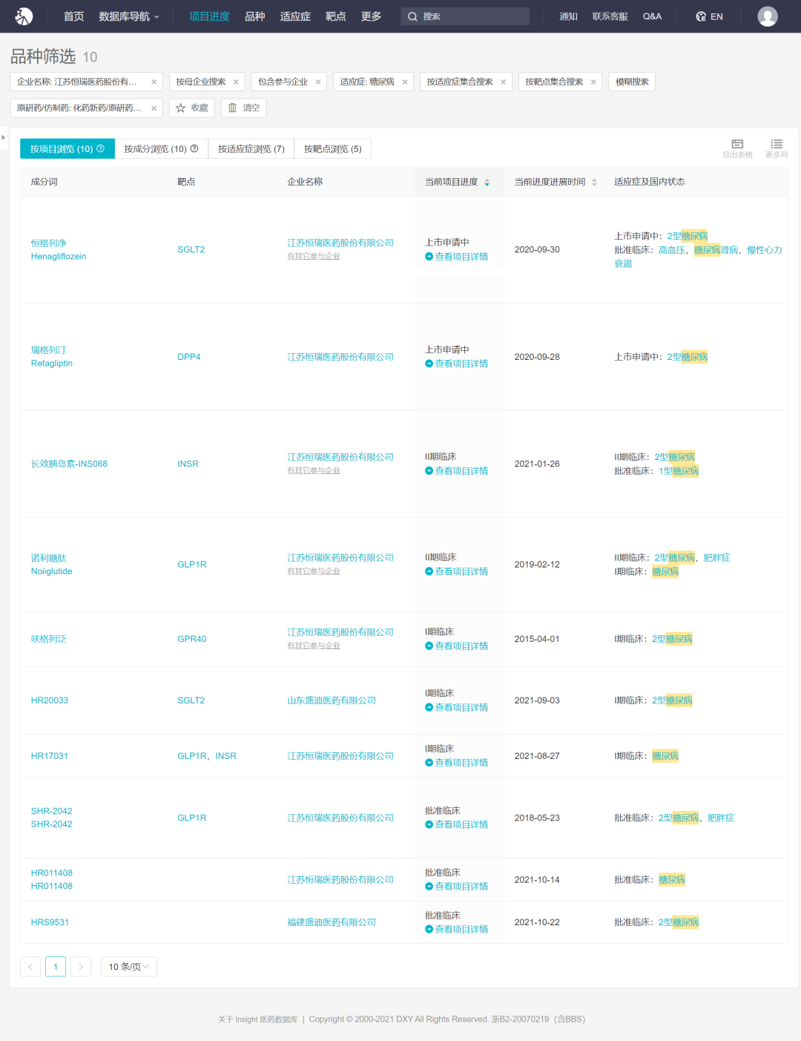This screenshot has width=801, height=1041.
Task: Click the 肥胖症 indication in 诺利糖肽 row
Action: click(x=717, y=557)
